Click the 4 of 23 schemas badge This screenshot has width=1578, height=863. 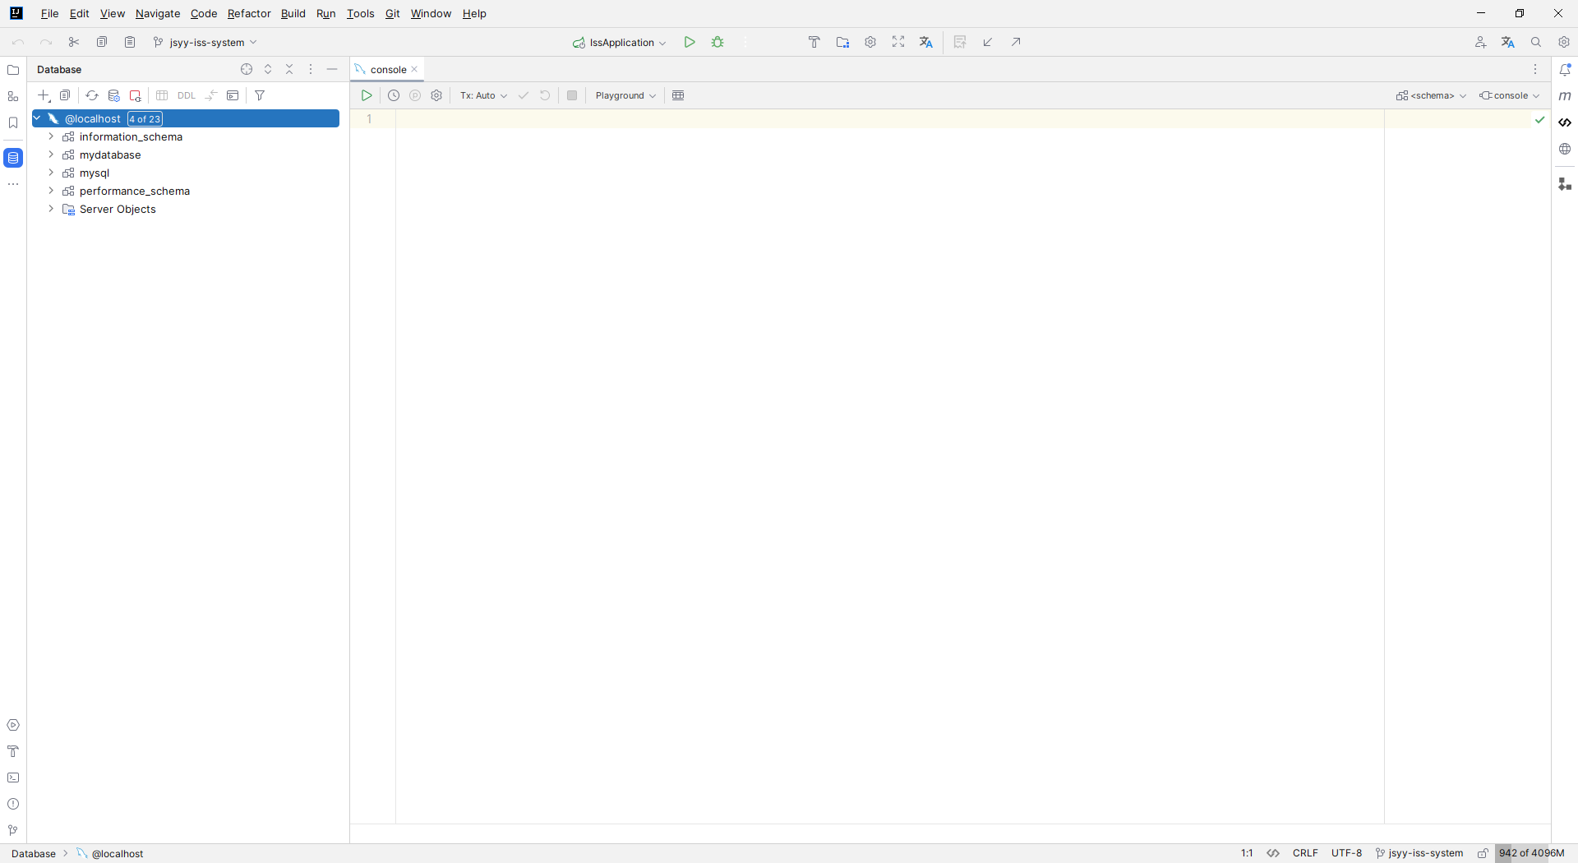[145, 119]
